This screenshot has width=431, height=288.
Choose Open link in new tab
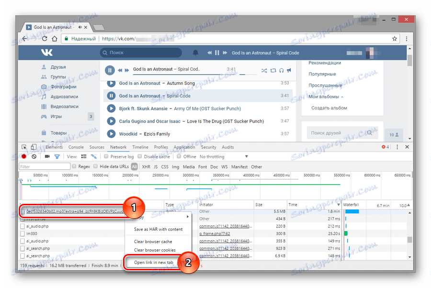click(154, 263)
